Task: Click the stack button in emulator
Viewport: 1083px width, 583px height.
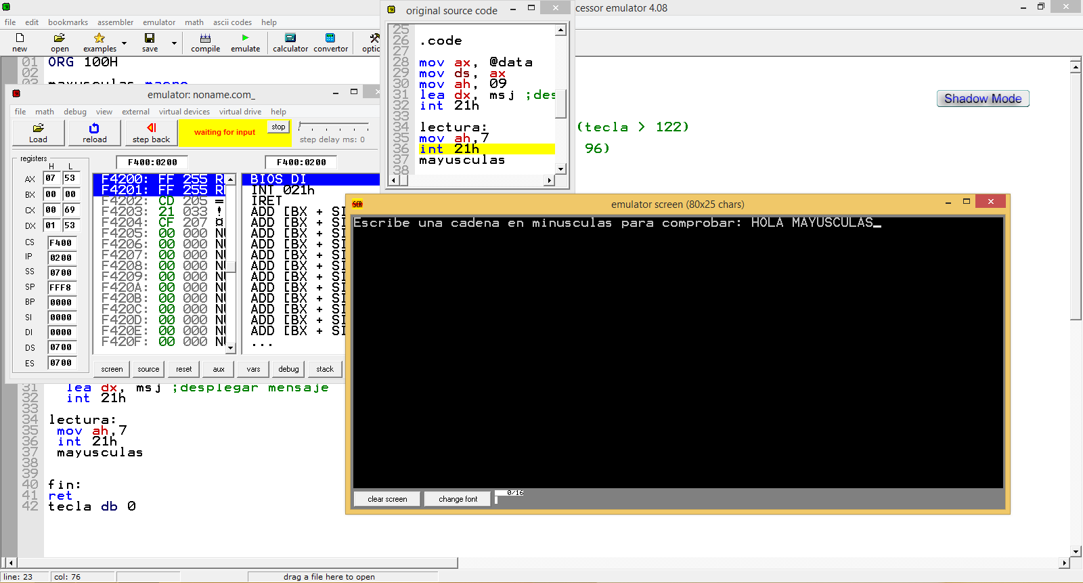Action: click(325, 369)
